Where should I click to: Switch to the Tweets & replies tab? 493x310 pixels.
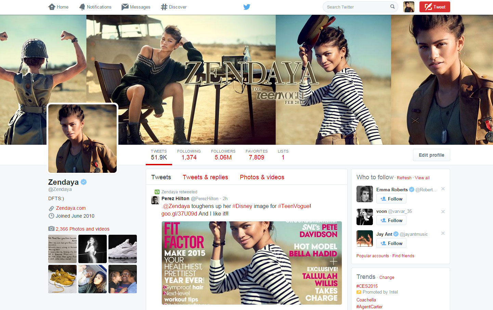tap(205, 177)
